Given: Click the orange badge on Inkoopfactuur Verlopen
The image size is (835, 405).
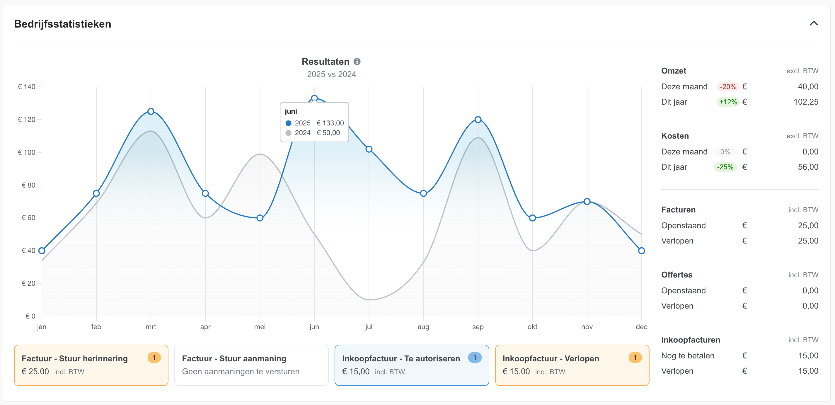Looking at the screenshot, I should coord(635,357).
